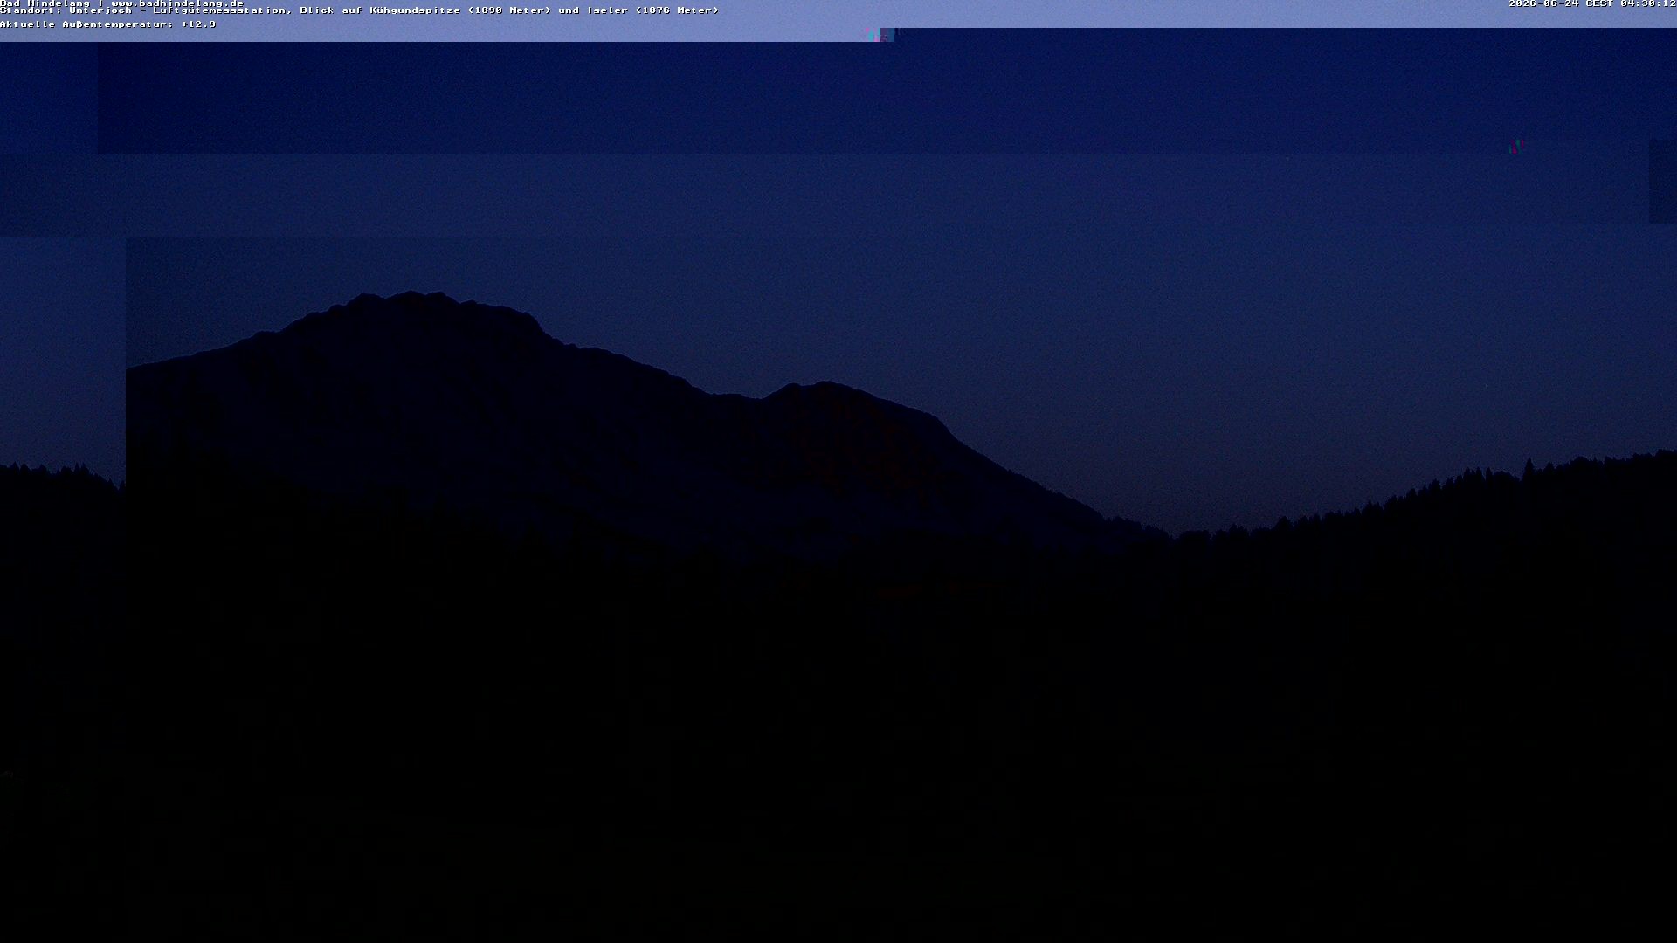1677x943 pixels.
Task: Click the '+12.9' temperature value
Action: point(198,24)
